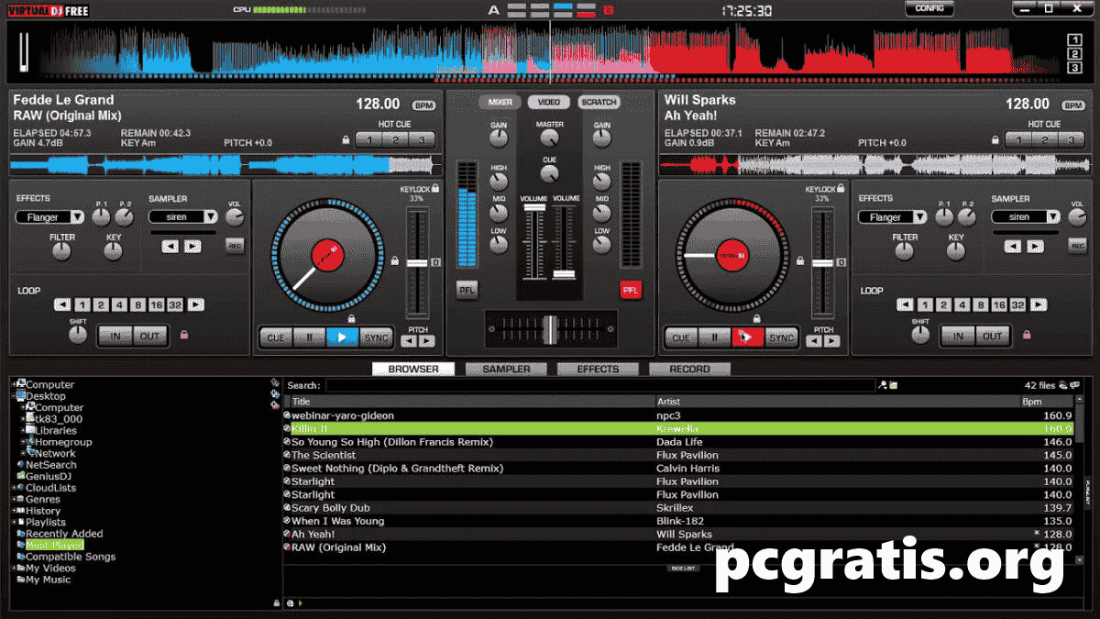Toggle the lock right of the left turntable
1100x619 pixels.
393,261
